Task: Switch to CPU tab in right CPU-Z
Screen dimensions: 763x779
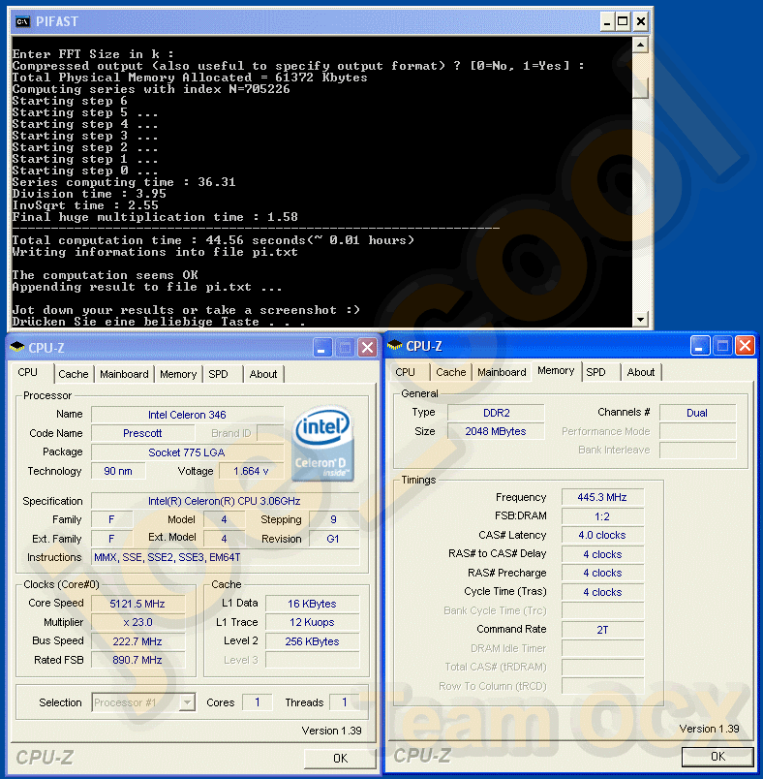Action: [x=405, y=372]
